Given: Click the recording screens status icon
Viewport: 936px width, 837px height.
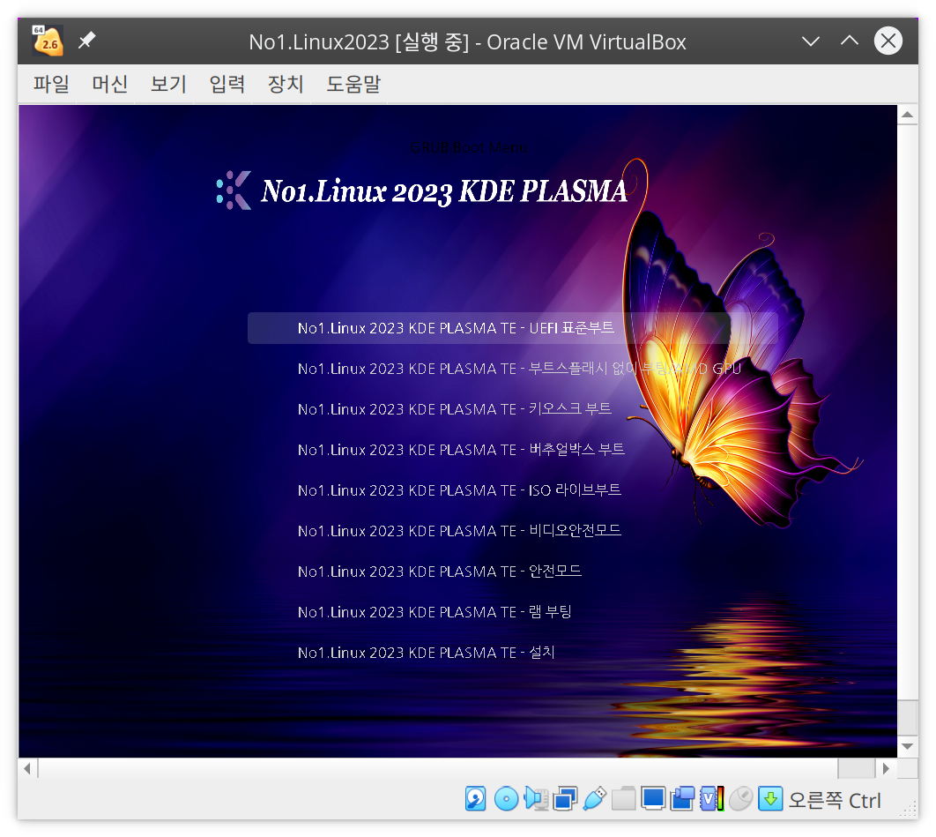Looking at the screenshot, I should (x=682, y=799).
